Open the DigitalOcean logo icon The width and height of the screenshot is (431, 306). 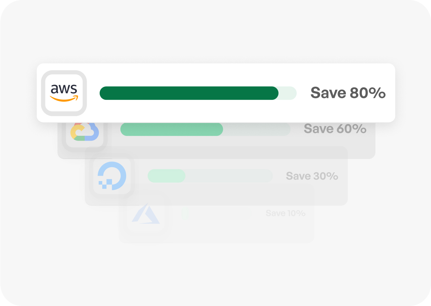(x=112, y=176)
